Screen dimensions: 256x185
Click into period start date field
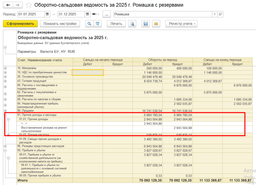point(31,14)
